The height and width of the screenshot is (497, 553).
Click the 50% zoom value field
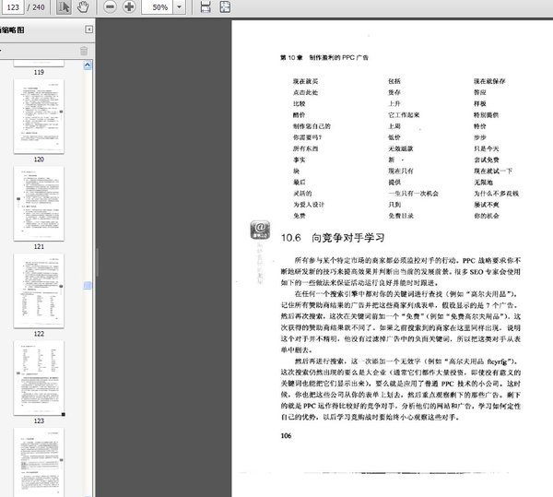(x=158, y=7)
